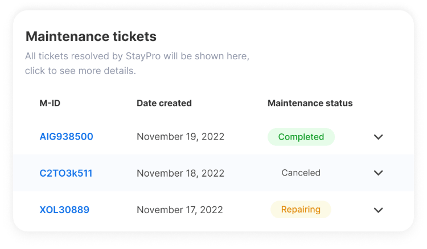The height and width of the screenshot is (249, 427).
Task: Open ticket link AIG938500
Action: click(x=67, y=137)
